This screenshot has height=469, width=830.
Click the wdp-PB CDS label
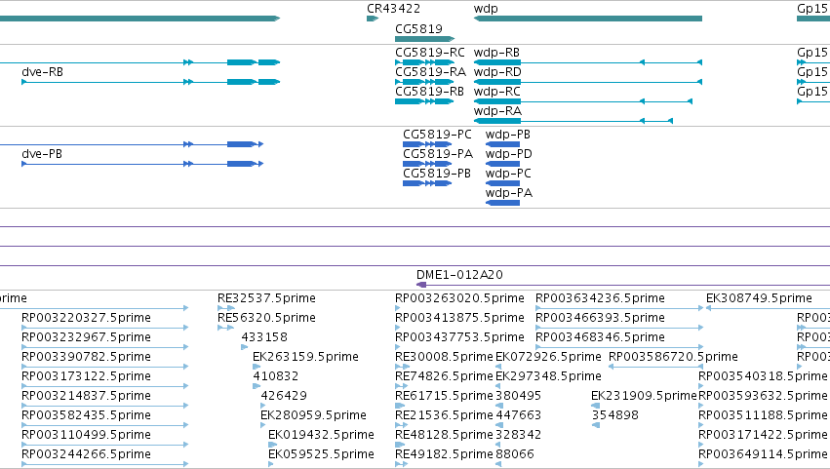point(507,134)
